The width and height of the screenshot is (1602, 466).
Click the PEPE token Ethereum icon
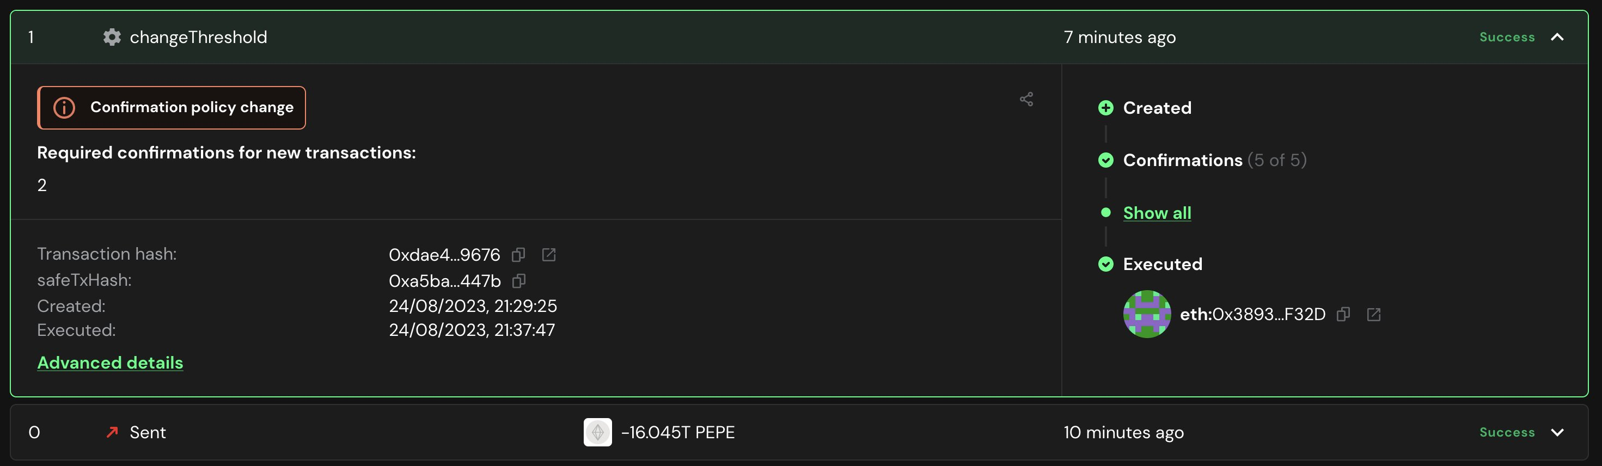pyautogui.click(x=597, y=432)
